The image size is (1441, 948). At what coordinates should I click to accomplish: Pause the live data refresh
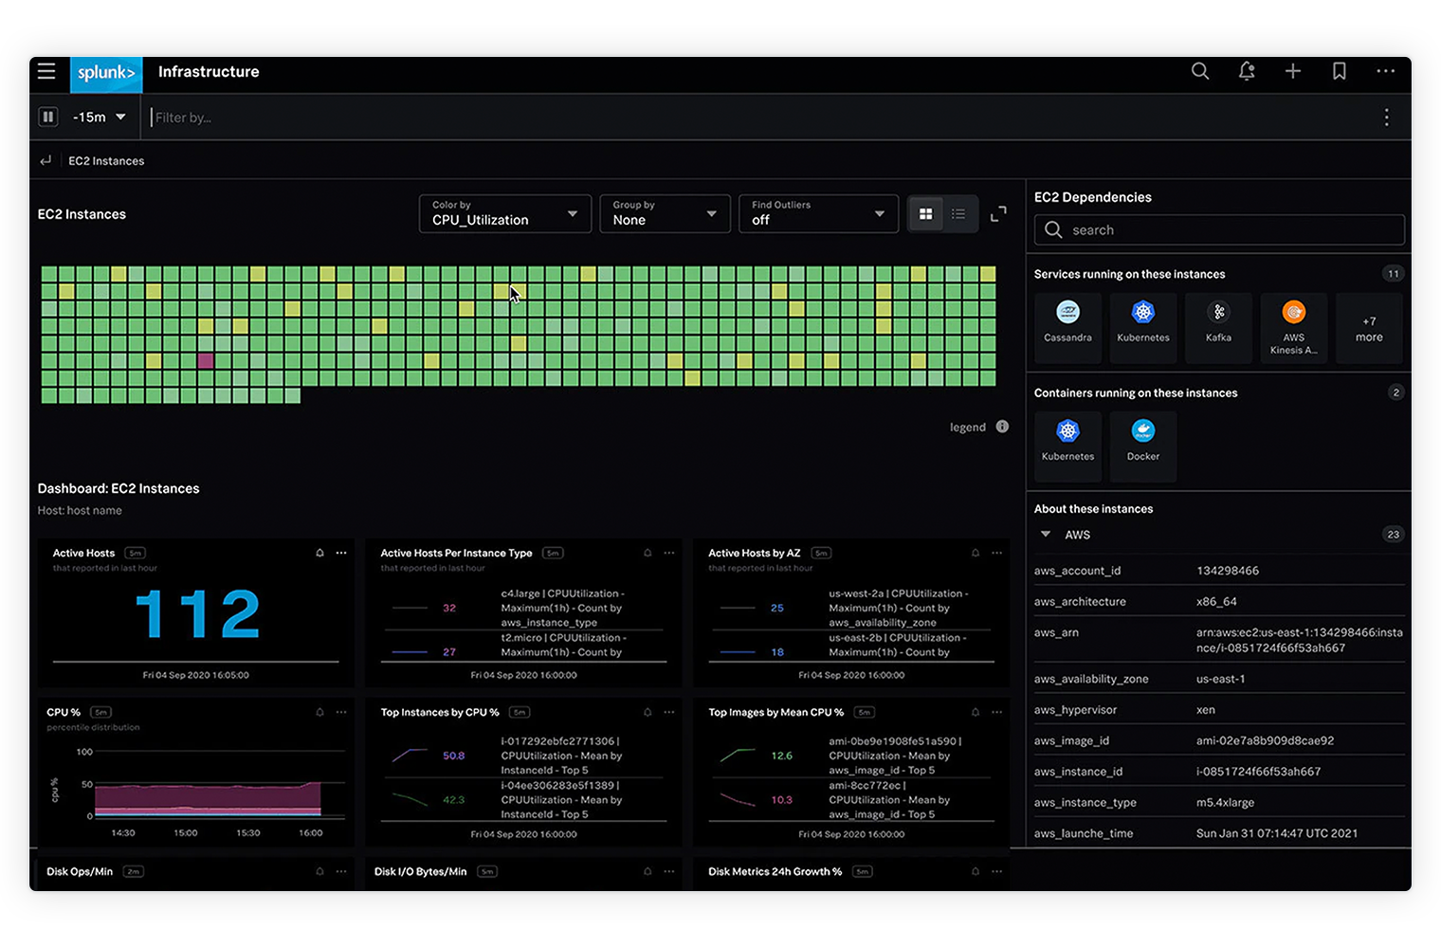click(x=48, y=117)
